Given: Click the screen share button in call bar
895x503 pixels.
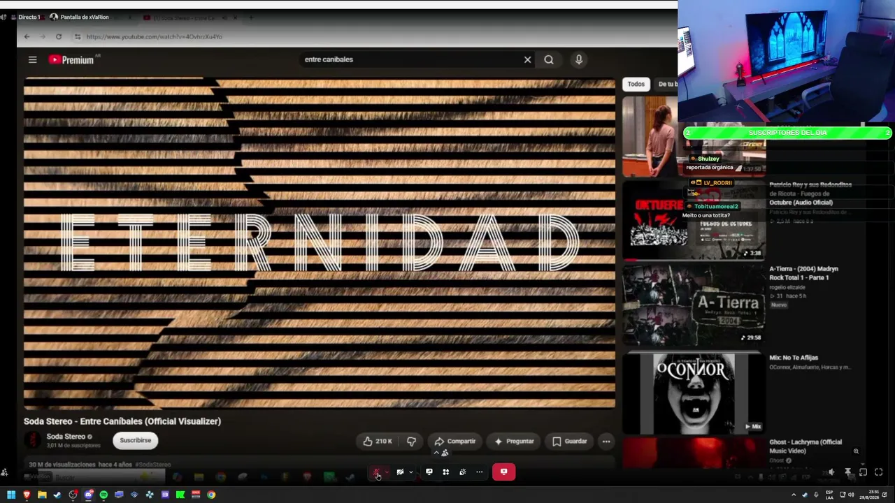Looking at the screenshot, I should pos(429,472).
